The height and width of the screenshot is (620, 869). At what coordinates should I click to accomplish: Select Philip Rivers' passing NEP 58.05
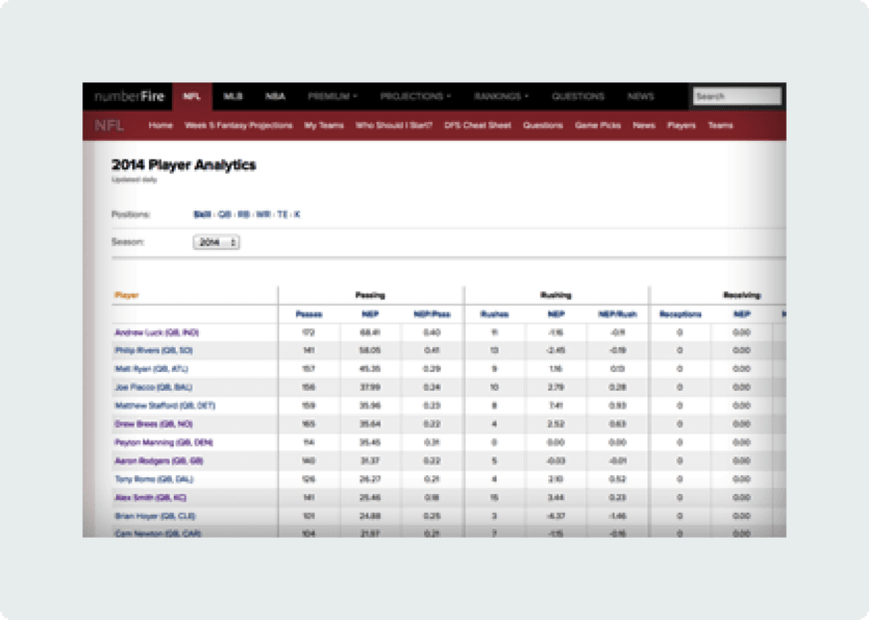370,350
